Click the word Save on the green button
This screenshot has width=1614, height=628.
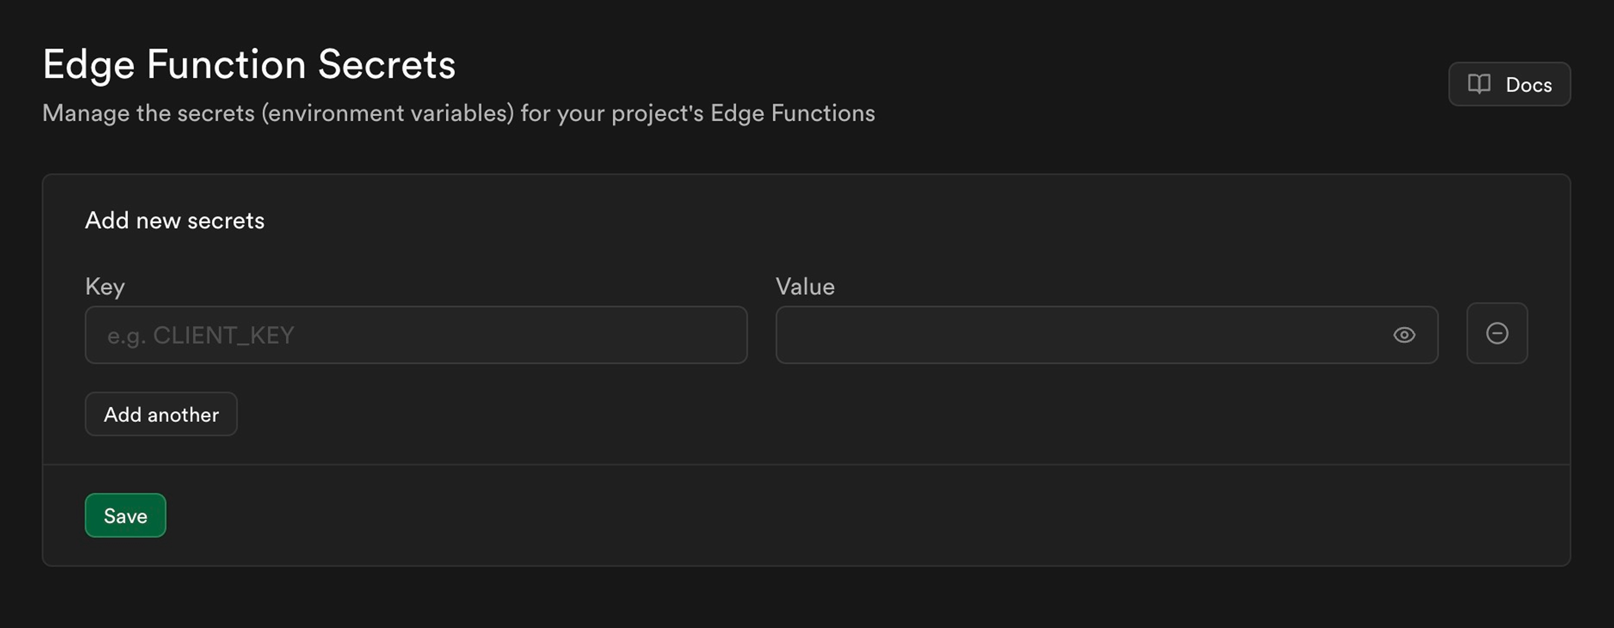125,516
